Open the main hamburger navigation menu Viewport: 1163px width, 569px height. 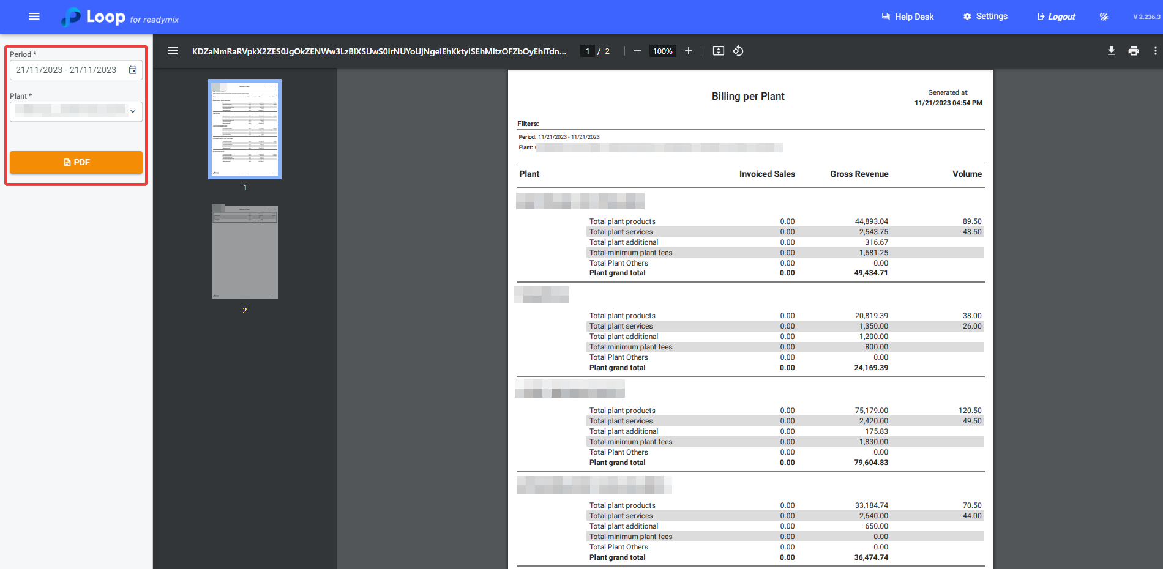(x=34, y=17)
